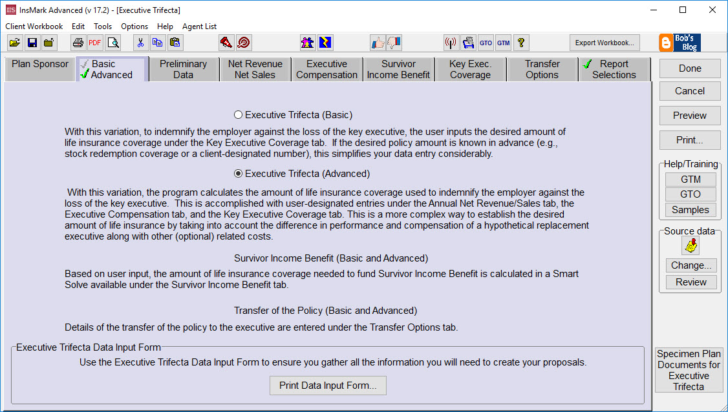Open the Tools menu
The height and width of the screenshot is (412, 728).
coord(103,26)
